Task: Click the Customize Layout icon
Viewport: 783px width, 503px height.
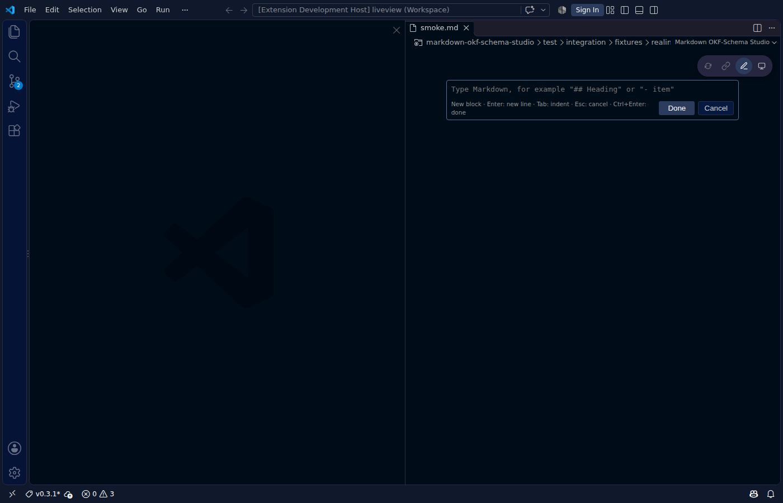Action: click(610, 10)
